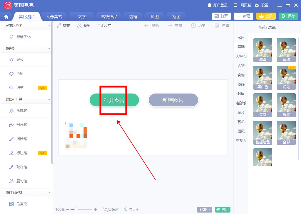Click 会员 membership button

pyautogui.click(x=266, y=16)
